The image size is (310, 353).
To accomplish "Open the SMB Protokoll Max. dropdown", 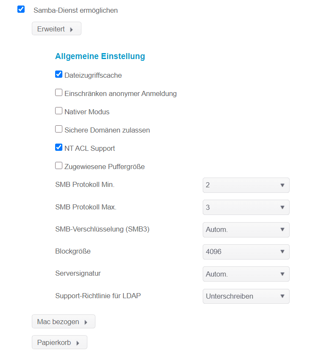I will [x=246, y=207].
